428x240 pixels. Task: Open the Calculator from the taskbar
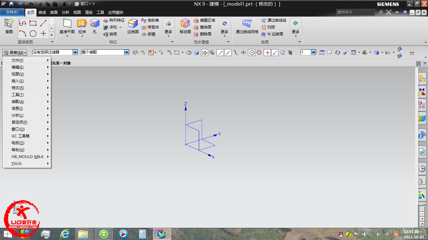(143, 234)
